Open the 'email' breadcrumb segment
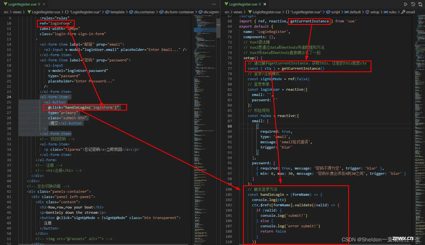 [408, 12]
